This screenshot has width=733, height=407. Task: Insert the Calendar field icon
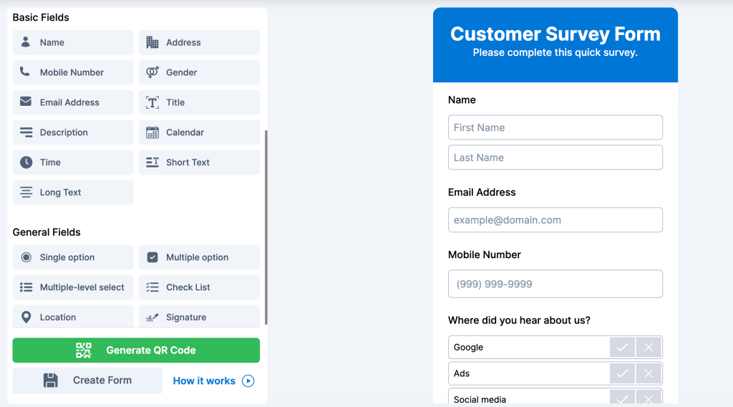199,132
